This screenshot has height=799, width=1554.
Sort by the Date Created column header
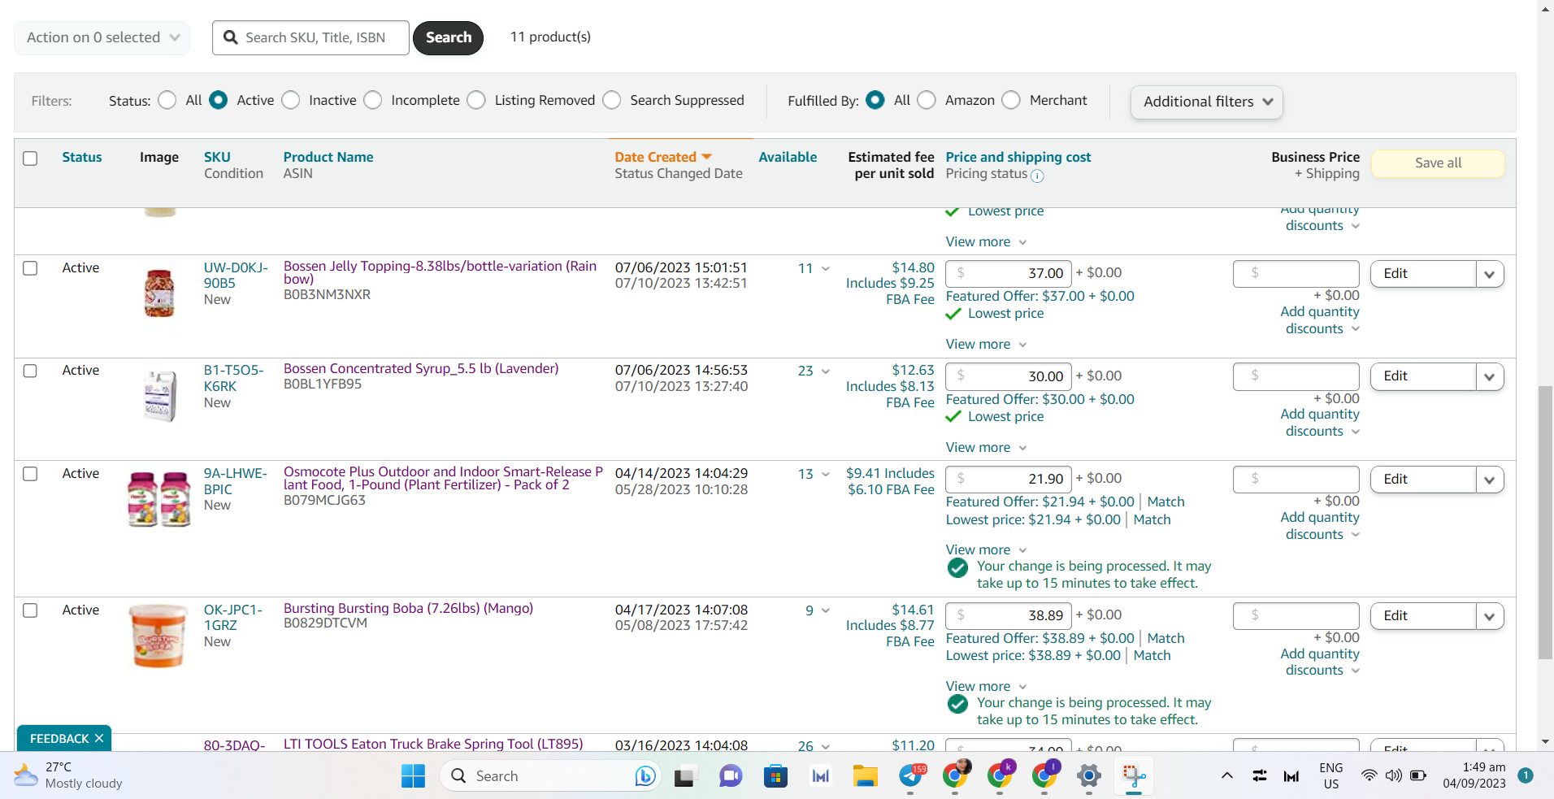655,157
